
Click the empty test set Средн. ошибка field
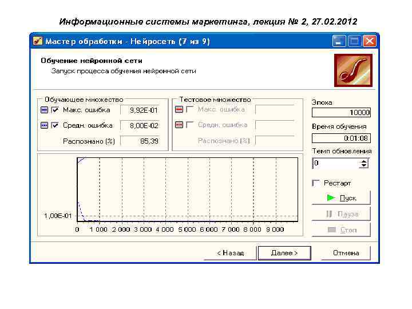click(x=275, y=125)
